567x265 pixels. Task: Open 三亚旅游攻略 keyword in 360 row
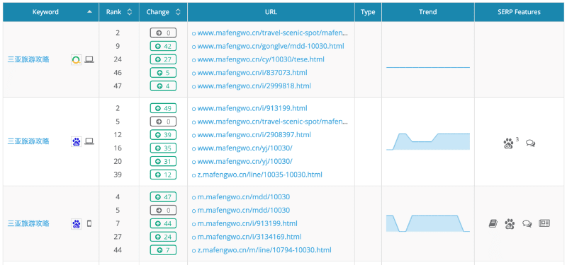(x=28, y=59)
